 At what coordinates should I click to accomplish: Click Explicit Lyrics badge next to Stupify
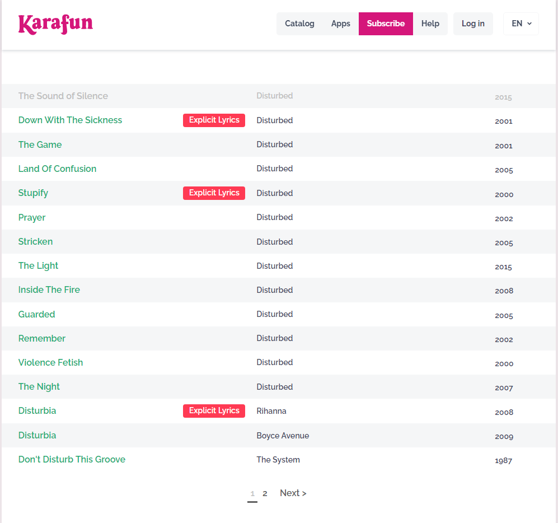pyautogui.click(x=214, y=193)
